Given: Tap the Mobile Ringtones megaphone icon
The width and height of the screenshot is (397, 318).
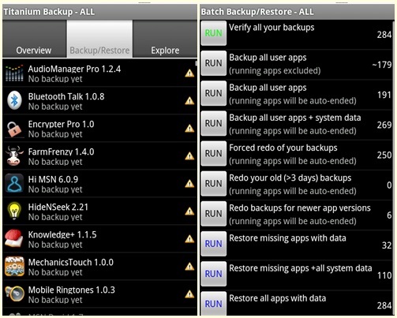Looking at the screenshot, I should pyautogui.click(x=14, y=294).
